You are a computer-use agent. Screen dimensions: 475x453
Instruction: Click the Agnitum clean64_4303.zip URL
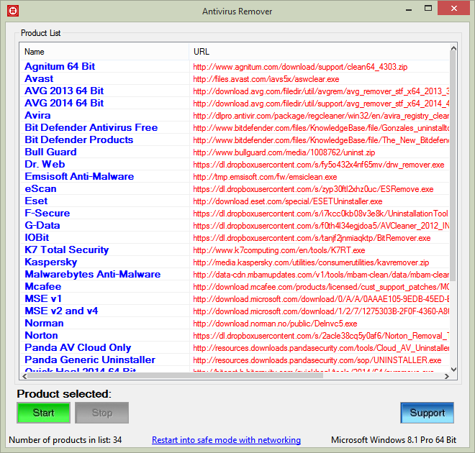[x=300, y=67]
